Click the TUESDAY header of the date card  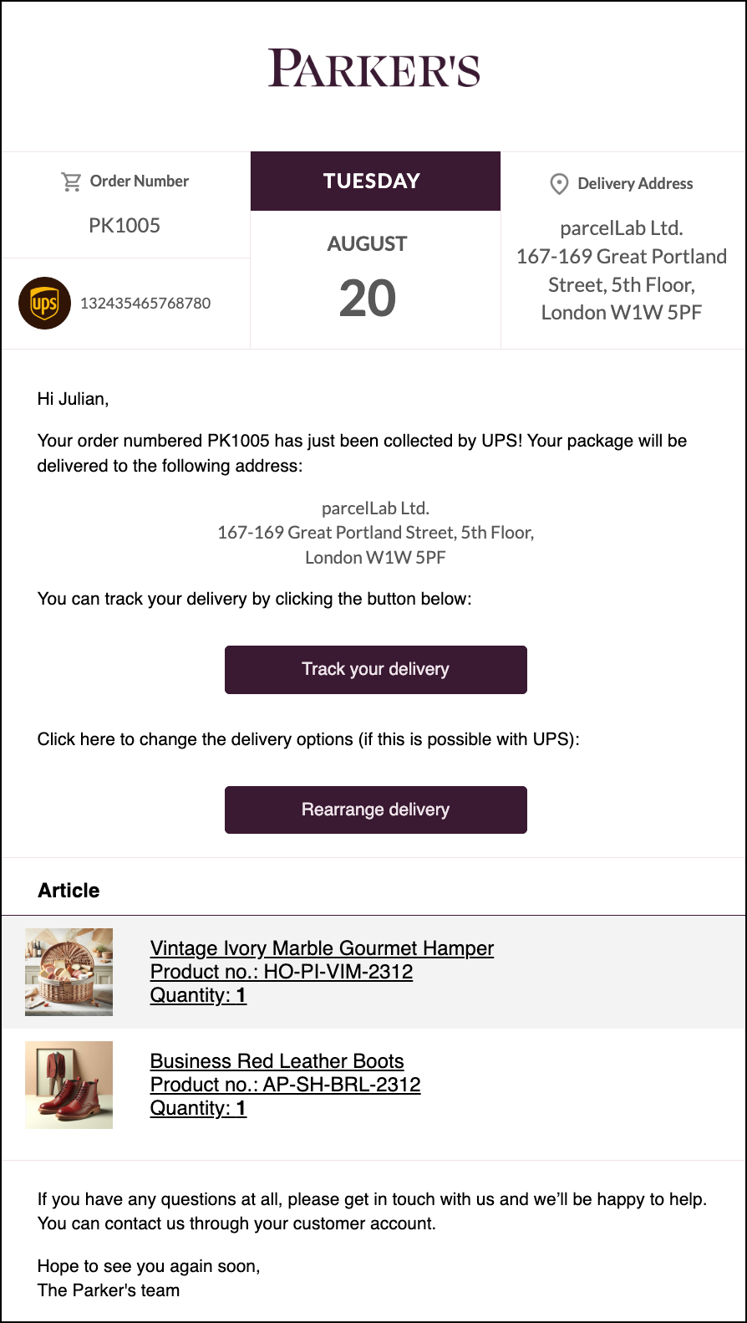click(373, 181)
